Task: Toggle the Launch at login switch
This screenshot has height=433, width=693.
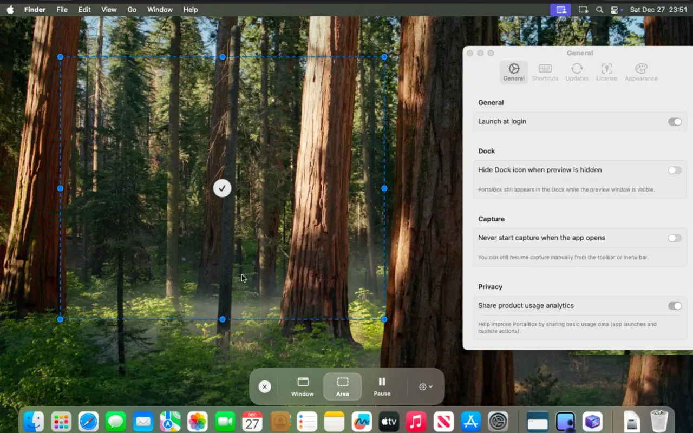Action: 675,122
